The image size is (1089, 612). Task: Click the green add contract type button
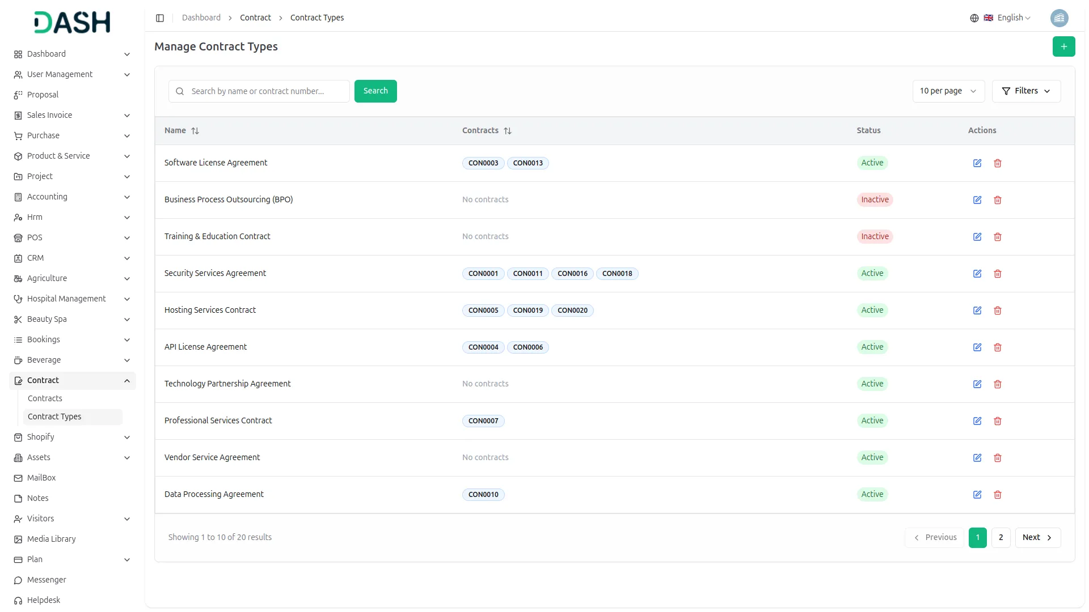(1063, 46)
